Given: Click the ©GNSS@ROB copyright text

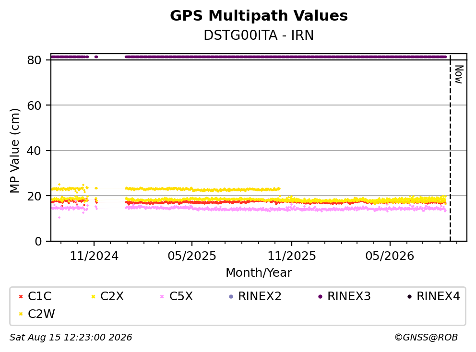Looking at the screenshot, I should tap(426, 337).
